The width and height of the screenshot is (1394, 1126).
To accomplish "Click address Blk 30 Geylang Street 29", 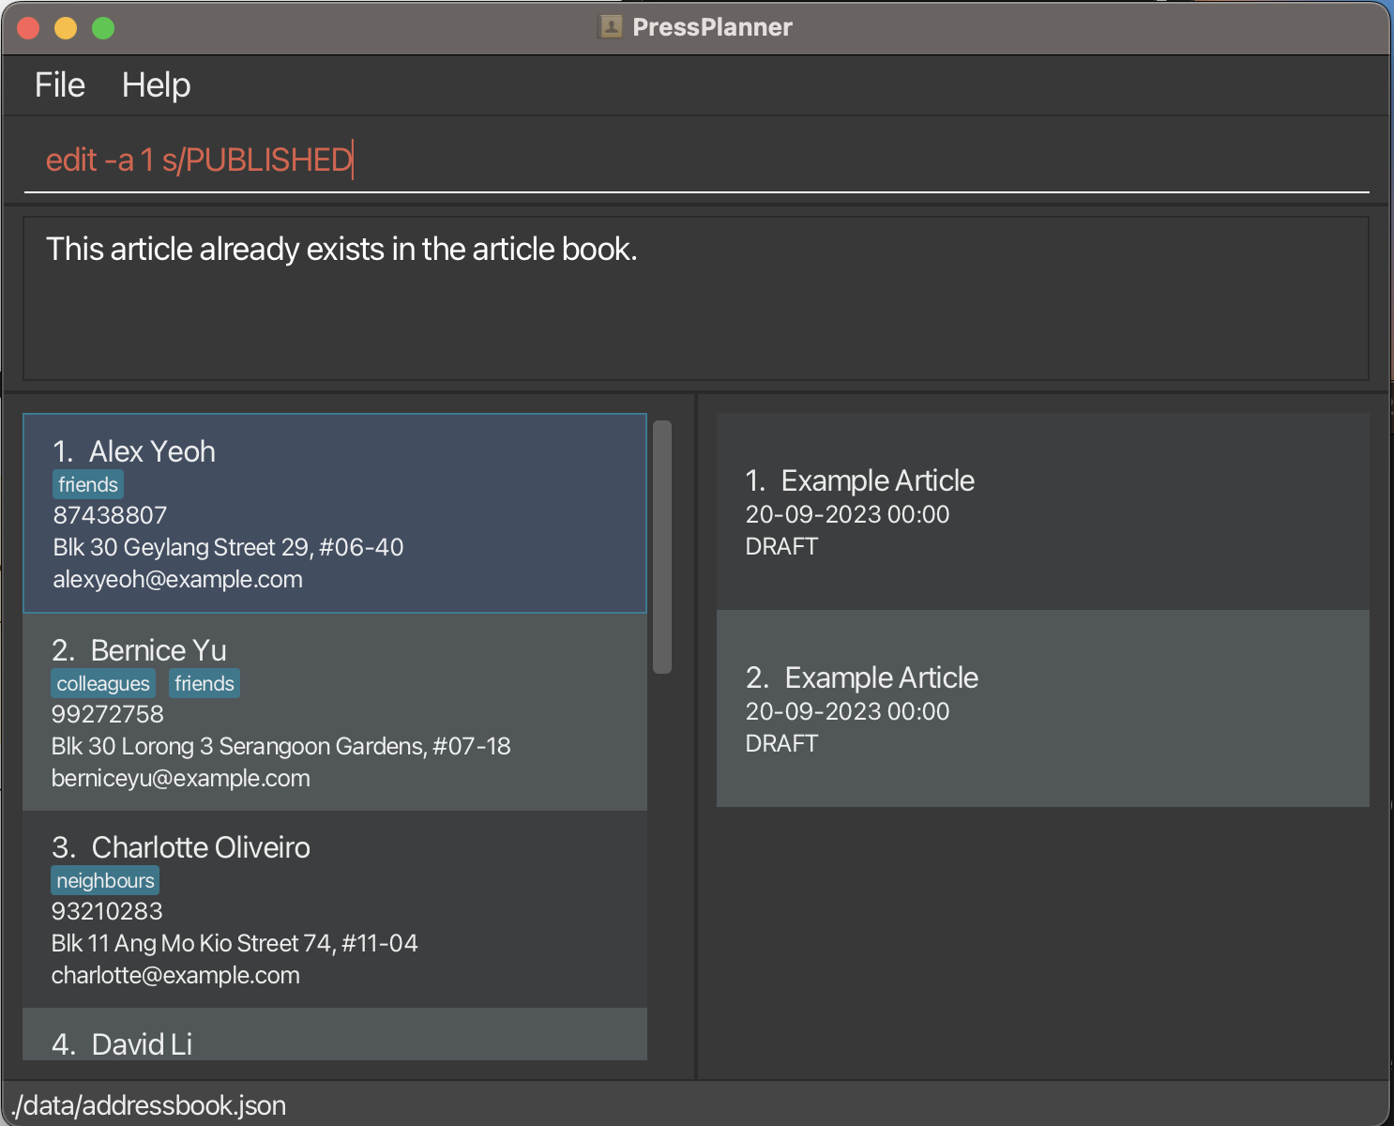I will (x=228, y=547).
